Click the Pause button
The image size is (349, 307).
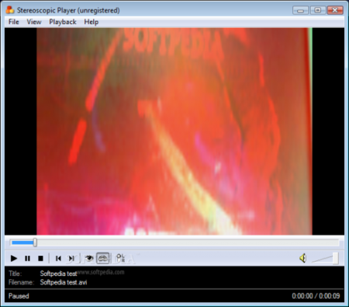pyautogui.click(x=27, y=258)
